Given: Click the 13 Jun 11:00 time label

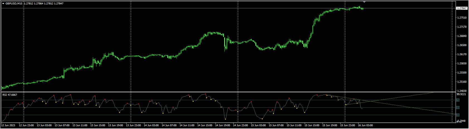Looking at the screenshot, I should (x=80, y=126).
